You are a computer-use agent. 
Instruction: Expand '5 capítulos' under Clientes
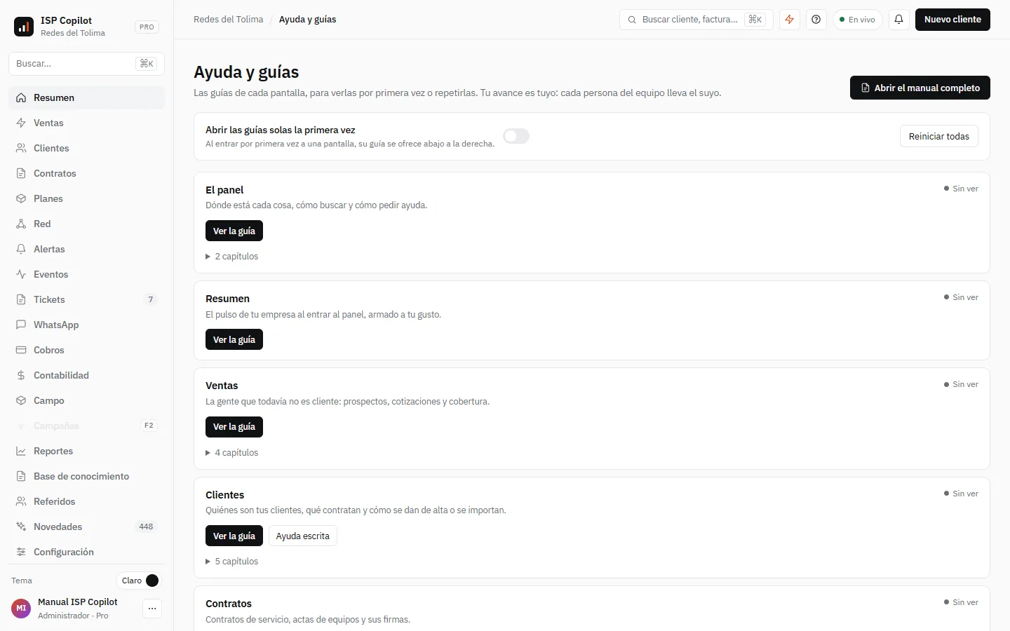tap(231, 562)
